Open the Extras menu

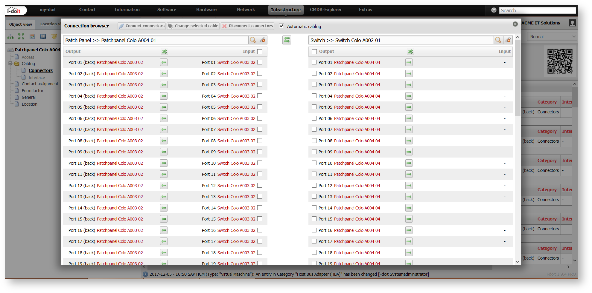click(x=366, y=10)
